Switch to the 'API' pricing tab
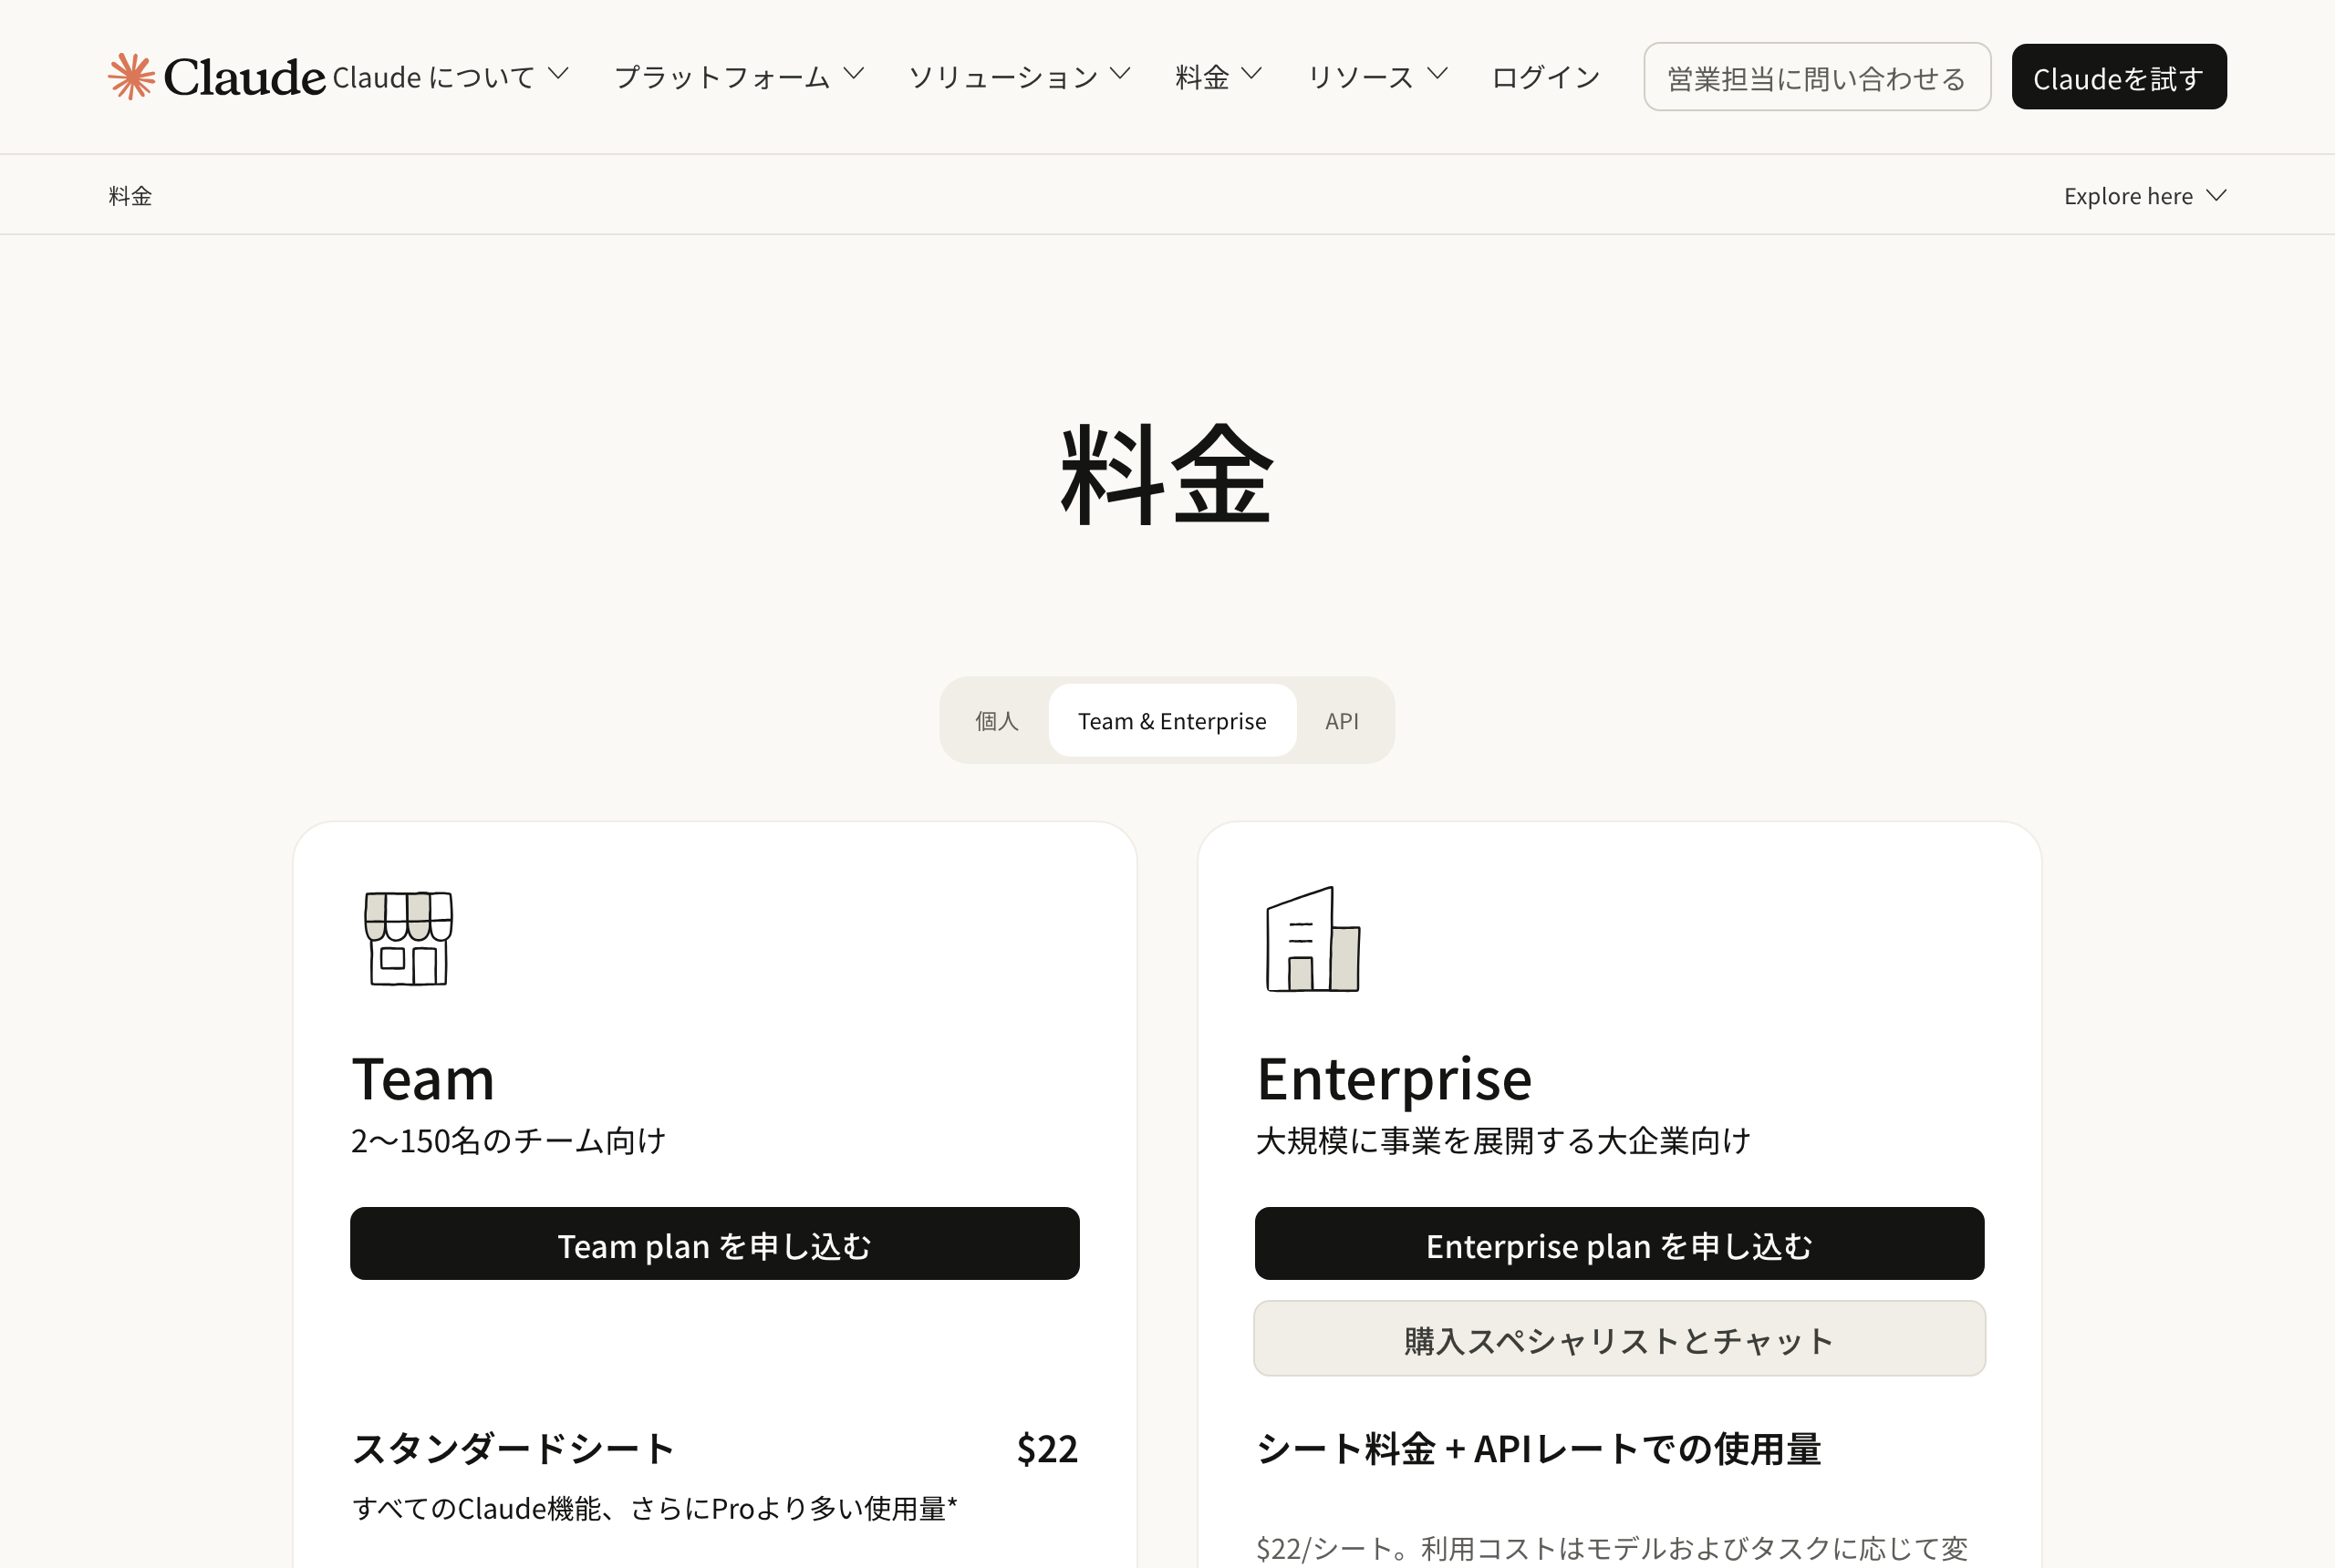2335x1568 pixels. pos(1342,721)
